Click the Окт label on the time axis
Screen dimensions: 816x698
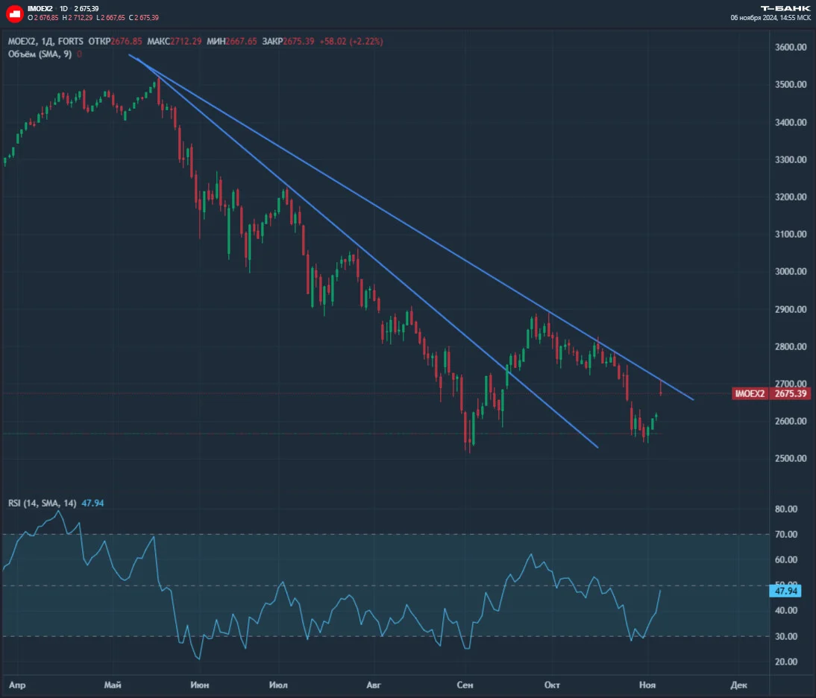coord(552,685)
